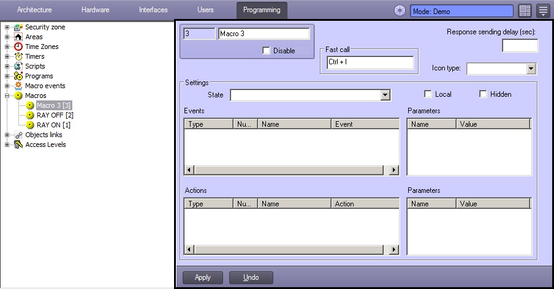The image size is (554, 289).
Task: Click Actions Parameters Name column header
Action: (431, 204)
